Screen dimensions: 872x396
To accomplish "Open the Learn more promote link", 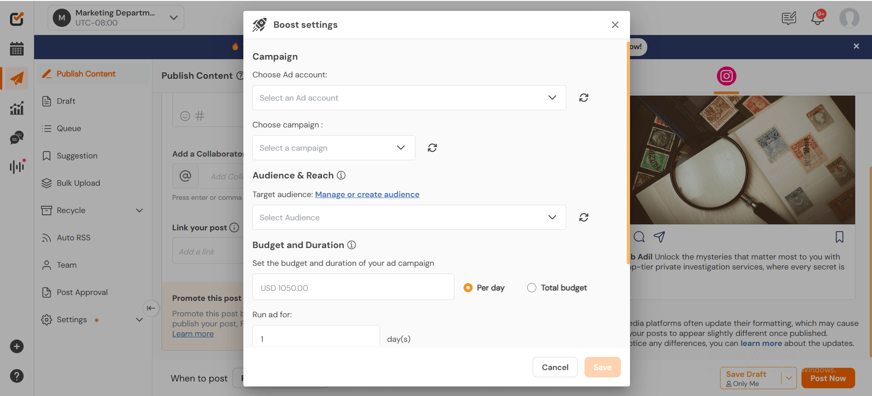I will [x=193, y=334].
